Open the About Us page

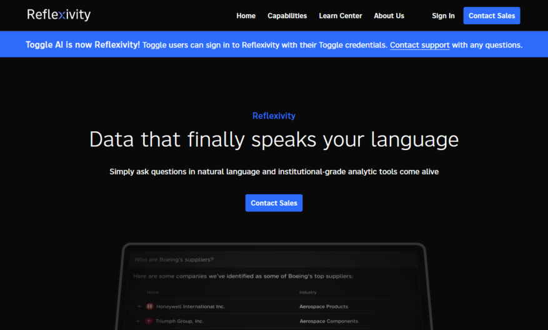(389, 16)
